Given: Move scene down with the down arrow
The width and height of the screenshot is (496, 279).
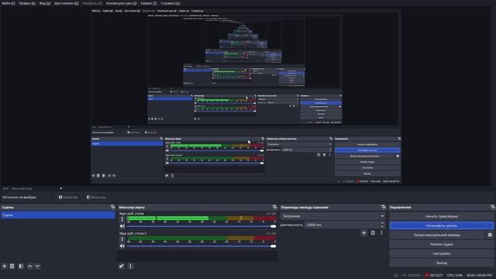Looking at the screenshot, I should [x=37, y=267].
